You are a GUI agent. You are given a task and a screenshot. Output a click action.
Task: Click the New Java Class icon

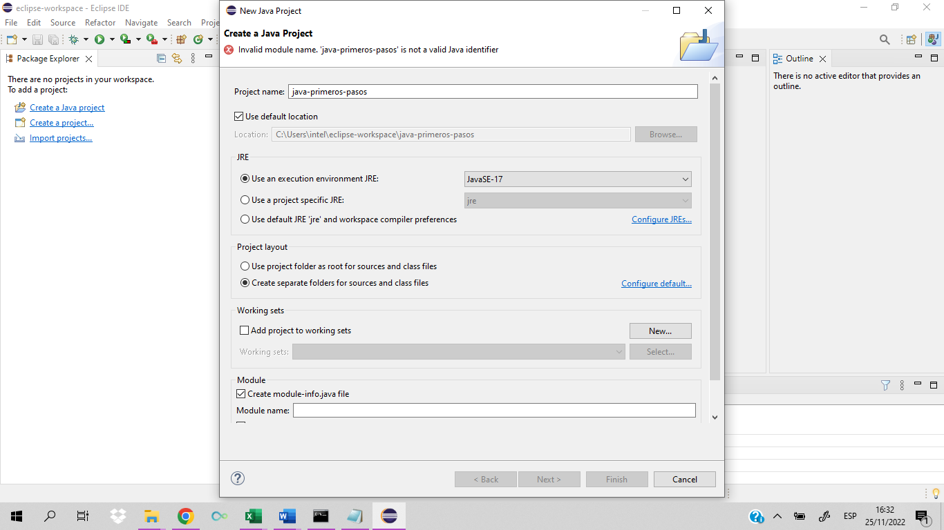coord(198,39)
